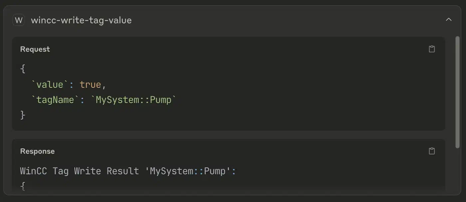
Task: Click 'MySystem::Pump' in the Response line
Action: click(x=188, y=171)
